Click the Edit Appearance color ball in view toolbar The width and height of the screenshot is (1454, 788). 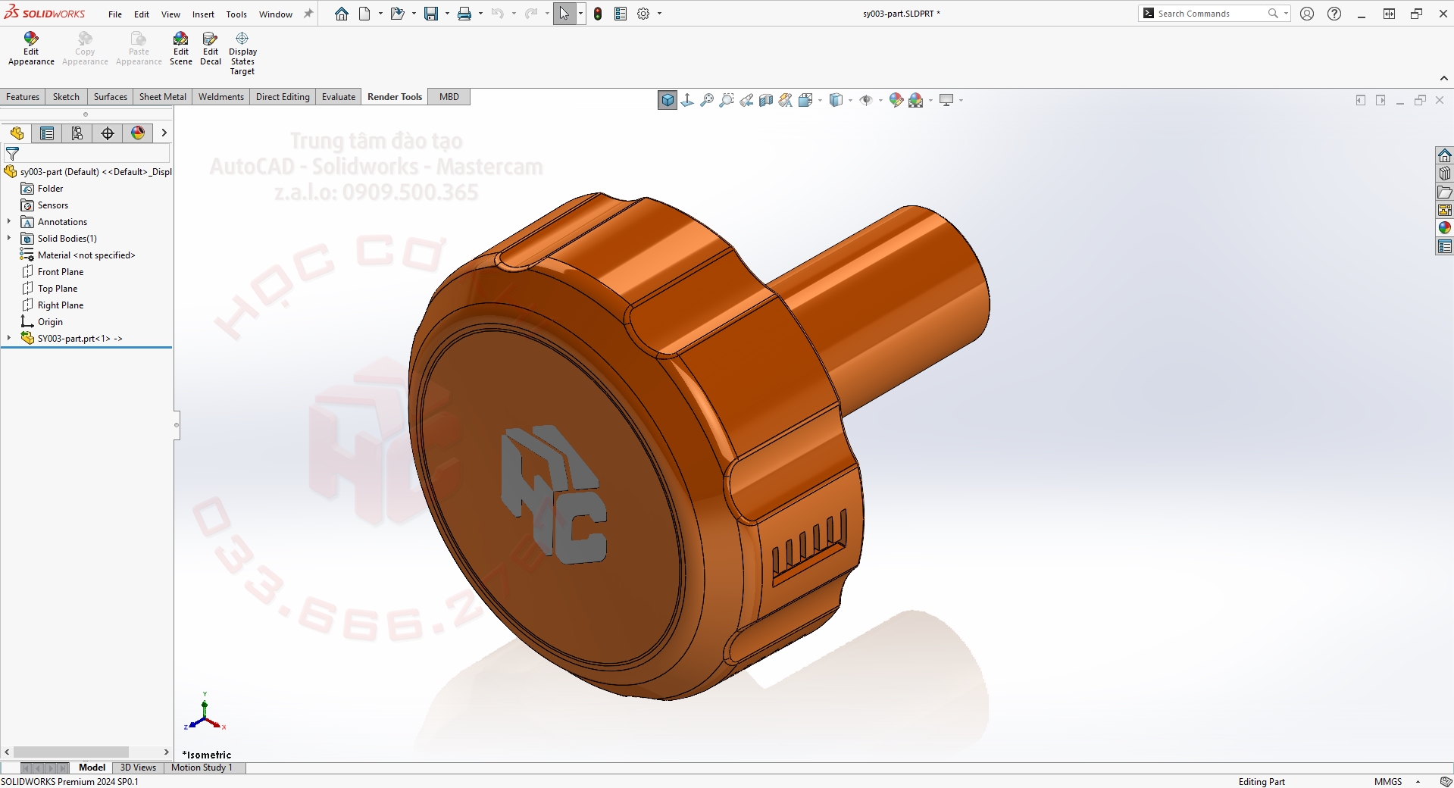896,100
